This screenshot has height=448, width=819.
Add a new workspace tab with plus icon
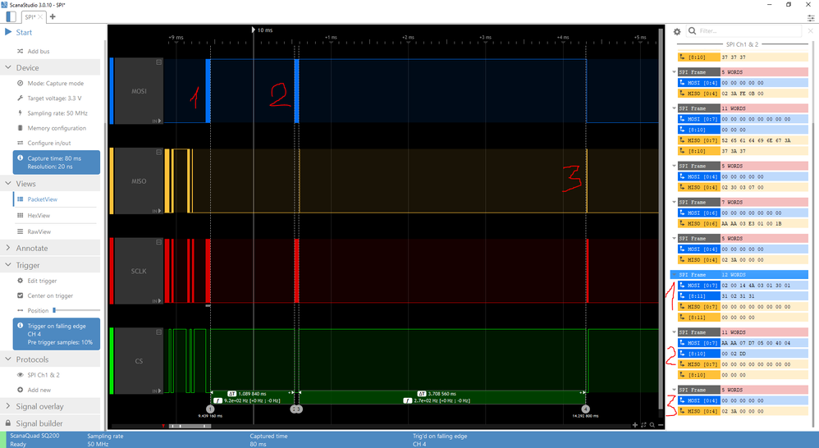(x=53, y=16)
